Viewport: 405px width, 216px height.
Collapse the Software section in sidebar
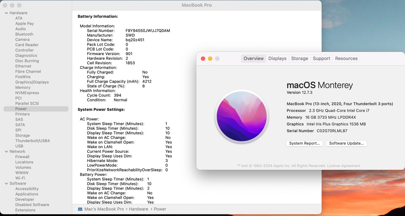point(6,184)
